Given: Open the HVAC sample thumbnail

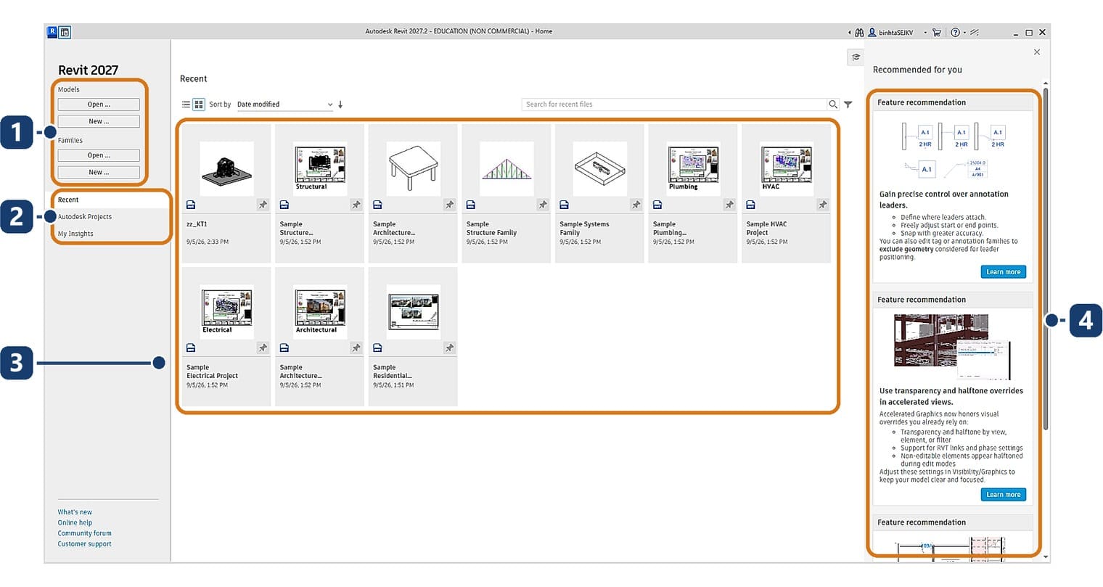Looking at the screenshot, I should point(786,168).
